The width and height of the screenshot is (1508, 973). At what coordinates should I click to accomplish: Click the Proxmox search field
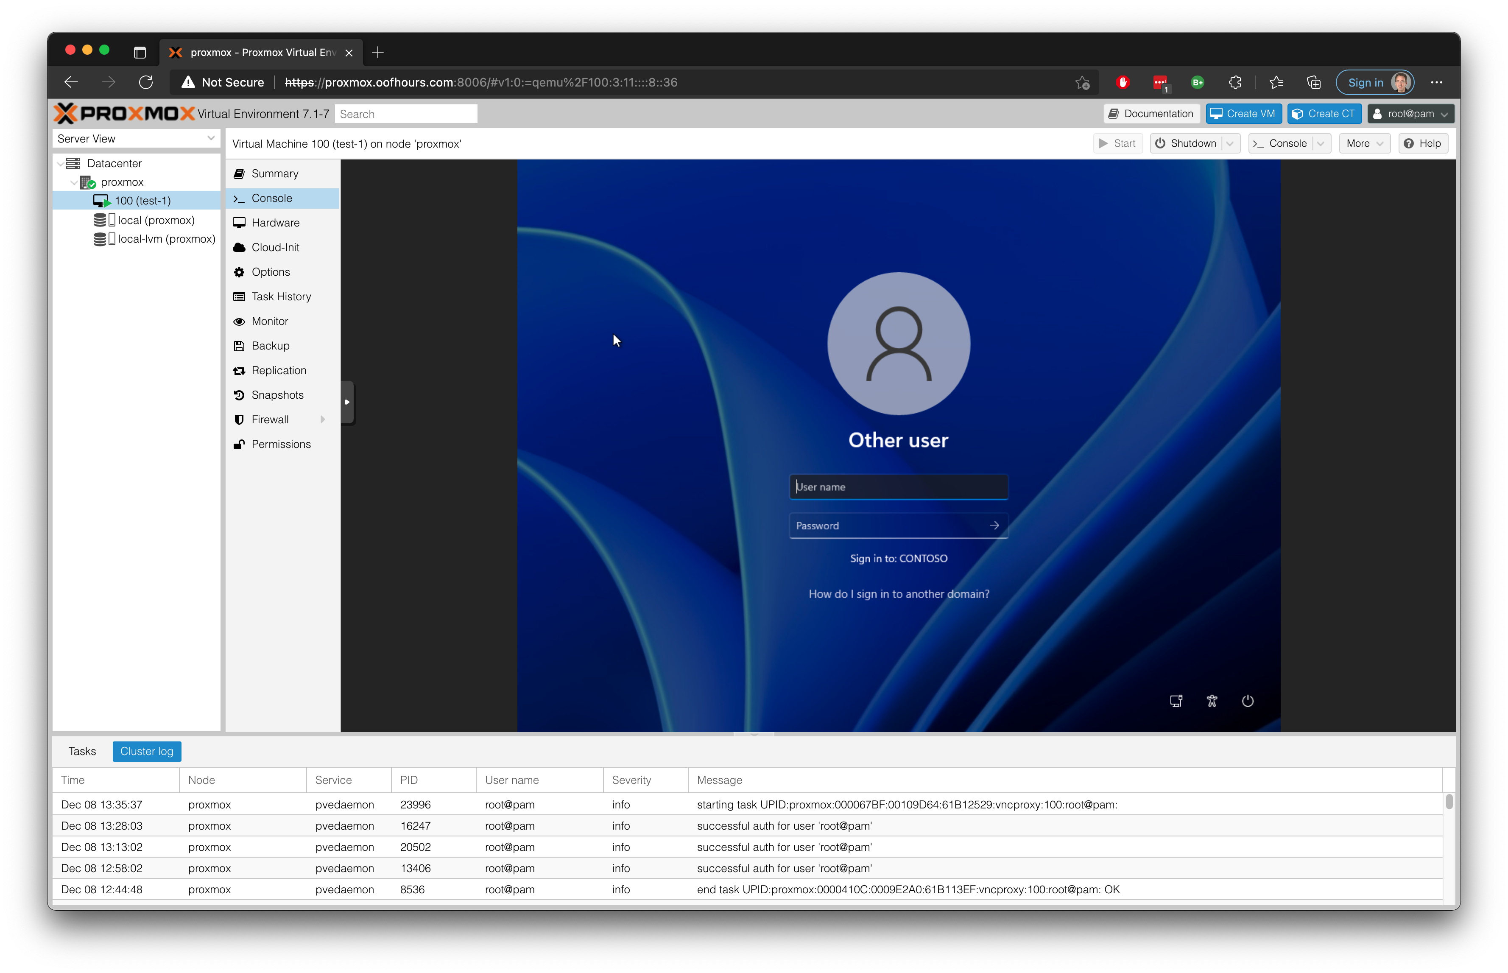[x=406, y=114]
